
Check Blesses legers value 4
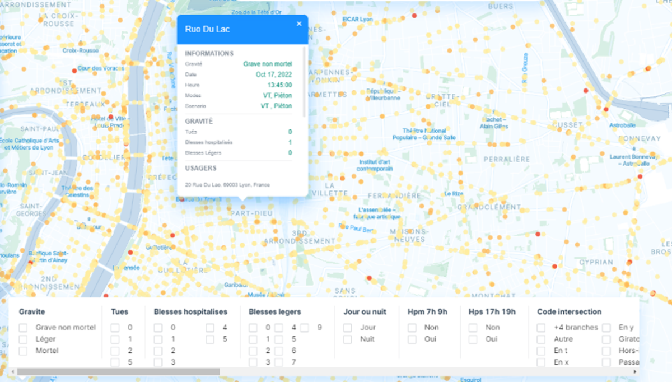pos(279,328)
